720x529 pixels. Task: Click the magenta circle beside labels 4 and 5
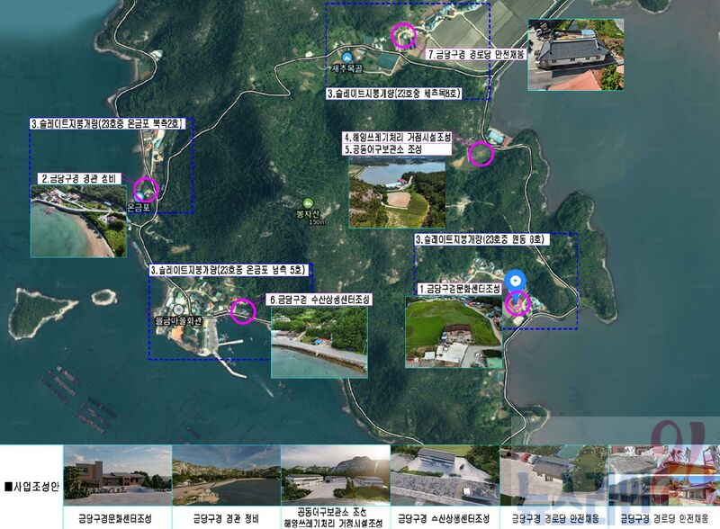click(481, 154)
